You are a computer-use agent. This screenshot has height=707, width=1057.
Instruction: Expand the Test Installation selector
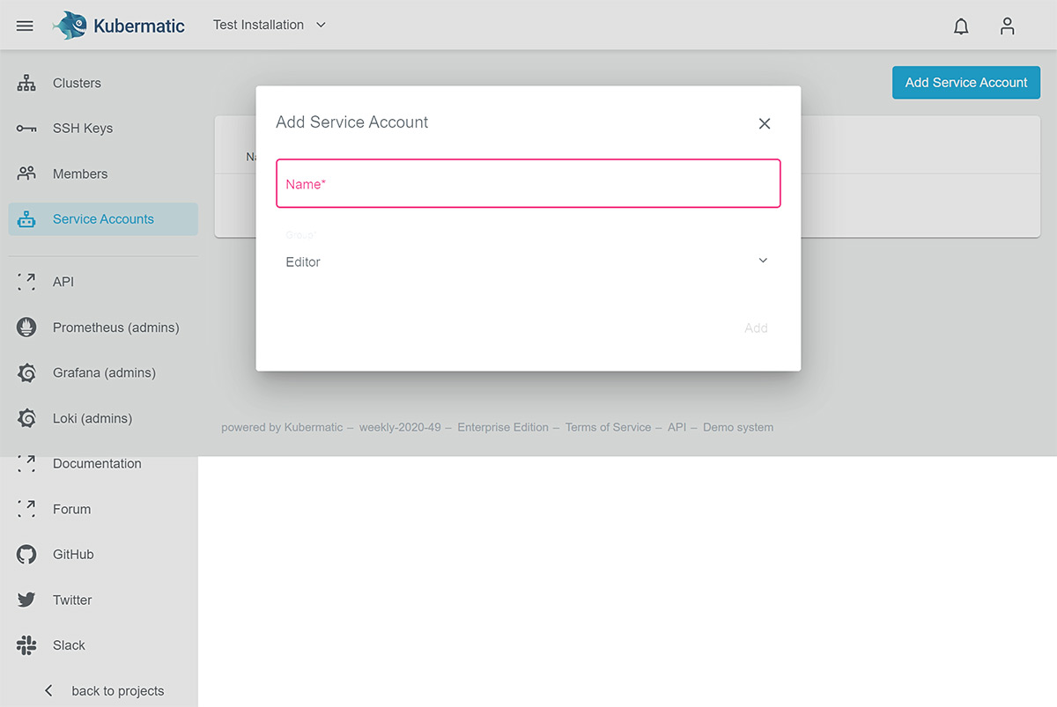[x=269, y=26]
